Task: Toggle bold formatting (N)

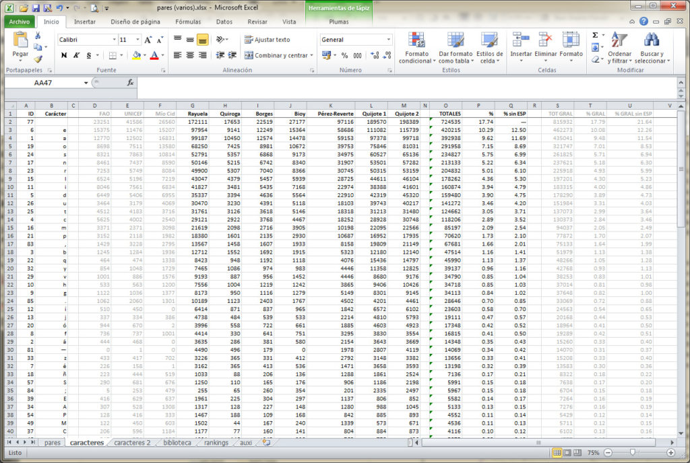Action: coord(64,55)
